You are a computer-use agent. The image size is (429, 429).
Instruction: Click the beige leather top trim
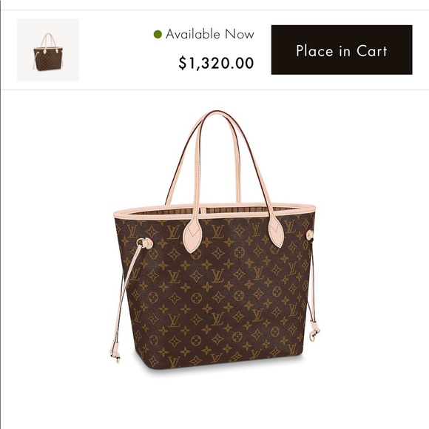pos(214,211)
